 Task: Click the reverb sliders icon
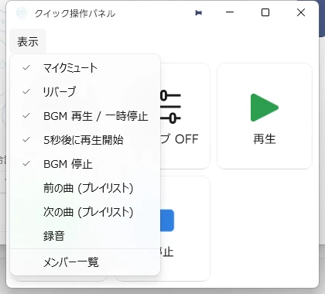170,107
